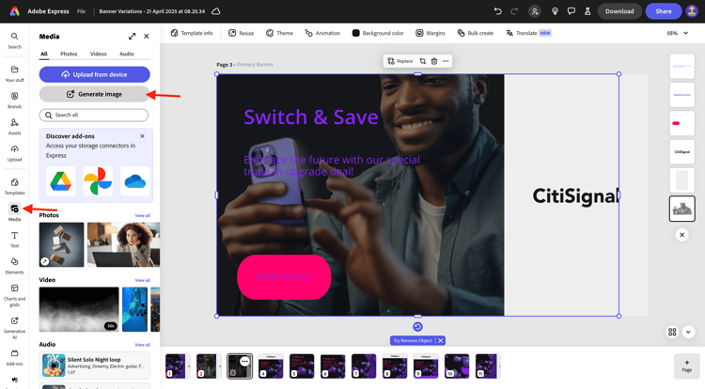Image resolution: width=705 pixels, height=389 pixels.
Task: Click the beaker experiments icon
Action: [x=587, y=11]
